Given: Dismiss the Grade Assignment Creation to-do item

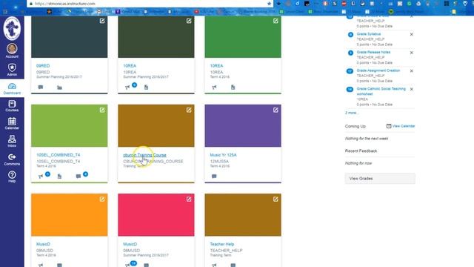Looking at the screenshot, I should point(412,71).
